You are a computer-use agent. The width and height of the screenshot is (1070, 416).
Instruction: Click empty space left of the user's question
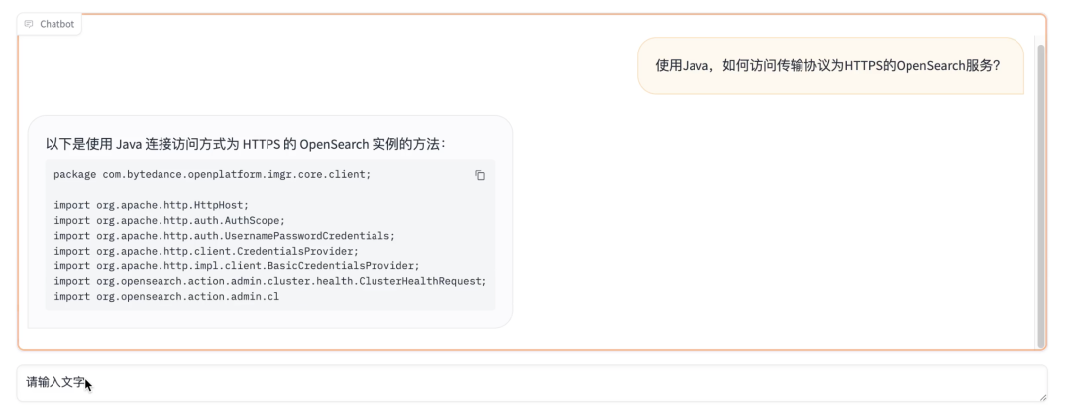(x=327, y=66)
